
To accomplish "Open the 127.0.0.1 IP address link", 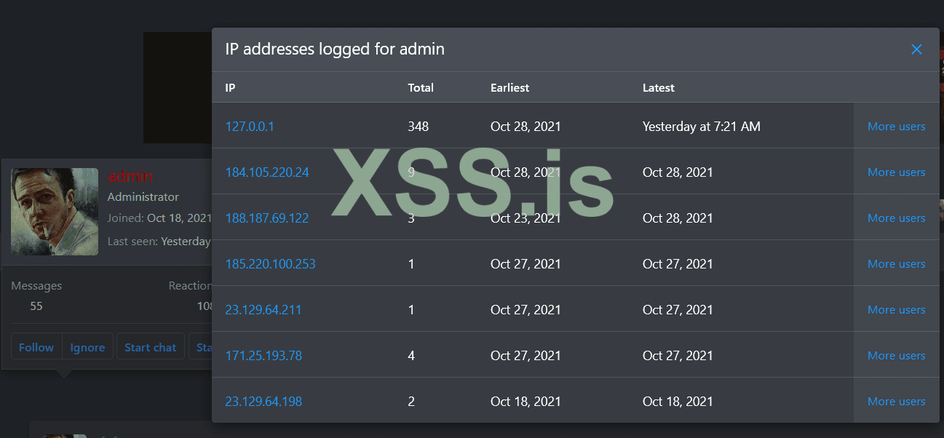I will click(x=250, y=127).
